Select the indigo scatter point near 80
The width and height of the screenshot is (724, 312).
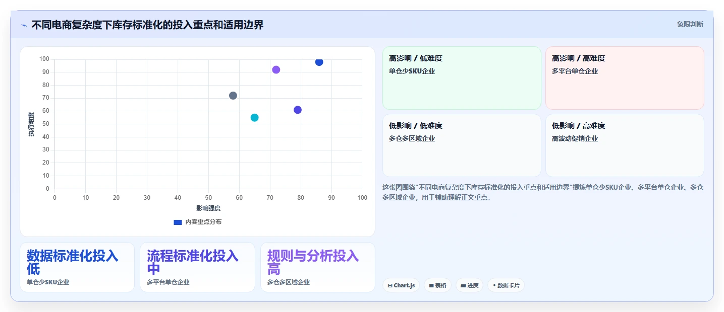click(x=298, y=110)
